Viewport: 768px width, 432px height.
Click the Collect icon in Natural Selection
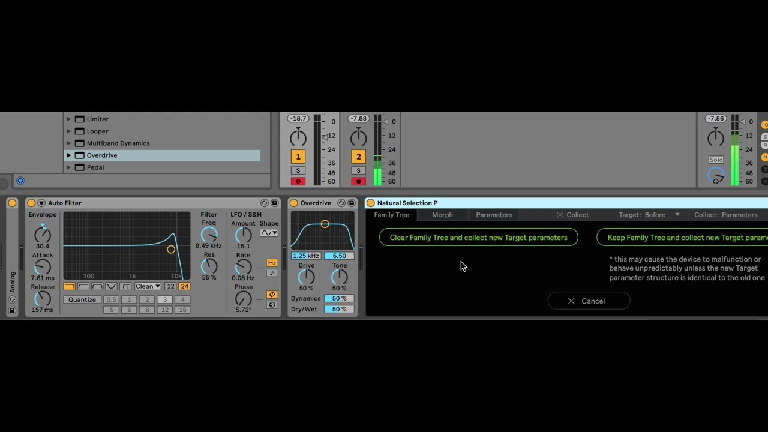(560, 215)
